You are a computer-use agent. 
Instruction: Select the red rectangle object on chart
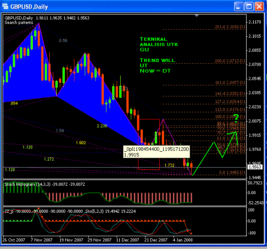(x=149, y=144)
